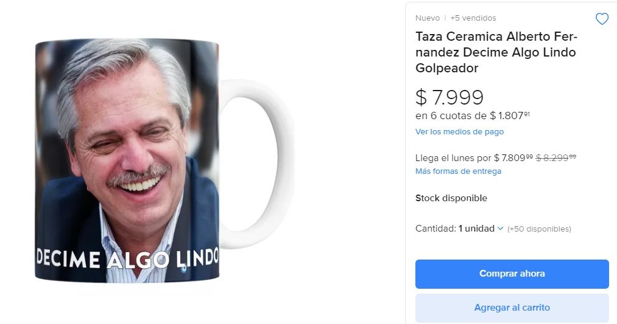The height and width of the screenshot is (324, 617).
Task: Click the 'Stock disponible' text
Action: click(x=451, y=198)
